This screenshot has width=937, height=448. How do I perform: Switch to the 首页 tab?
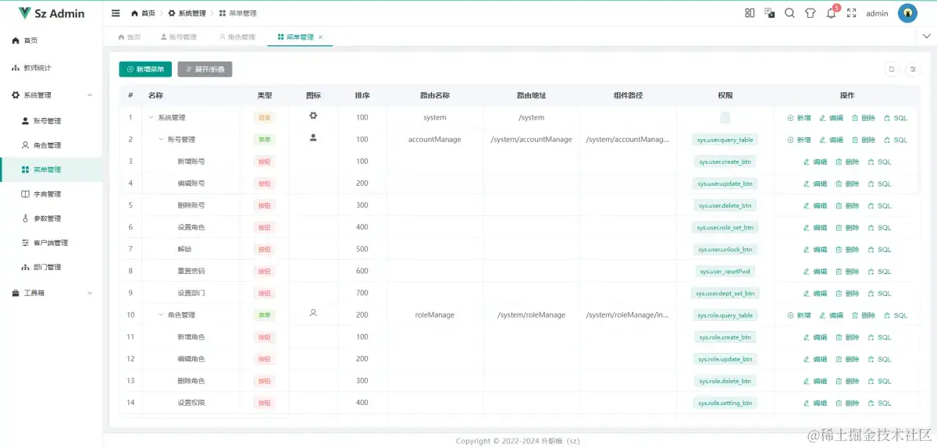(129, 37)
